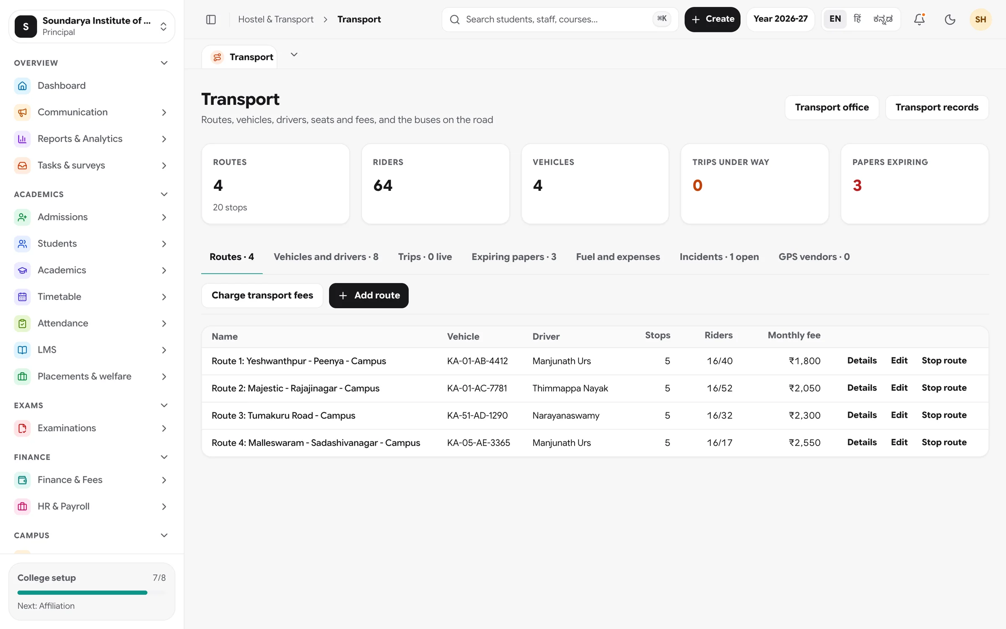This screenshot has width=1006, height=629.
Task: Open the Expiring papers tab
Action: 513,257
